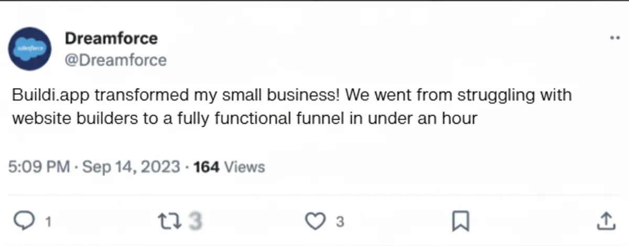Click the Sep 14, 2023 date
Viewport: 629px width, 246px height.
tap(132, 167)
